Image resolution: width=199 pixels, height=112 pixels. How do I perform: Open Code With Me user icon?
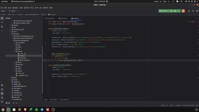coord(189,11)
